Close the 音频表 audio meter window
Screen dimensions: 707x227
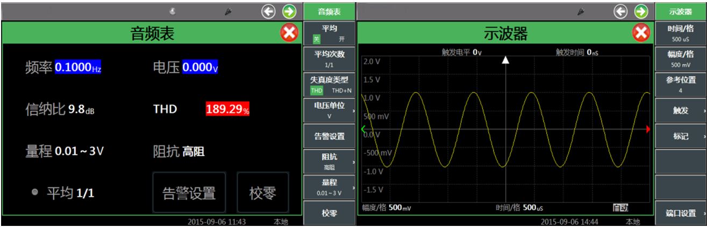[x=289, y=34]
